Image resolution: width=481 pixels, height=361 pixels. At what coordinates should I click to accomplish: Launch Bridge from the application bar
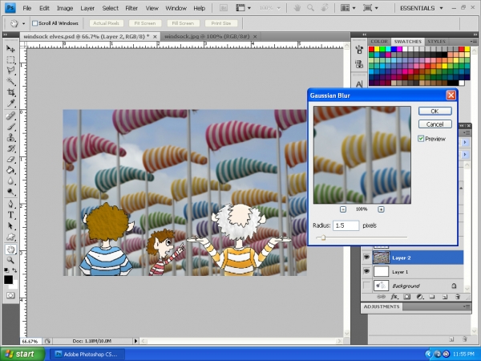click(224, 8)
